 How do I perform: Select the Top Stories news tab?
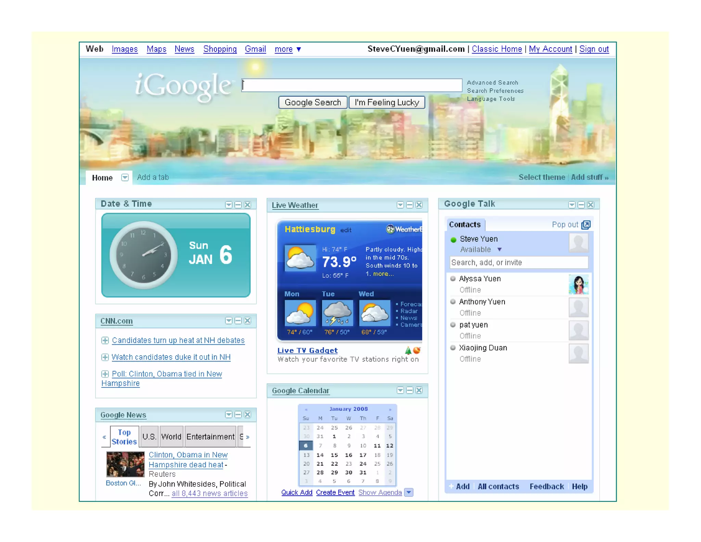pyautogui.click(x=124, y=437)
